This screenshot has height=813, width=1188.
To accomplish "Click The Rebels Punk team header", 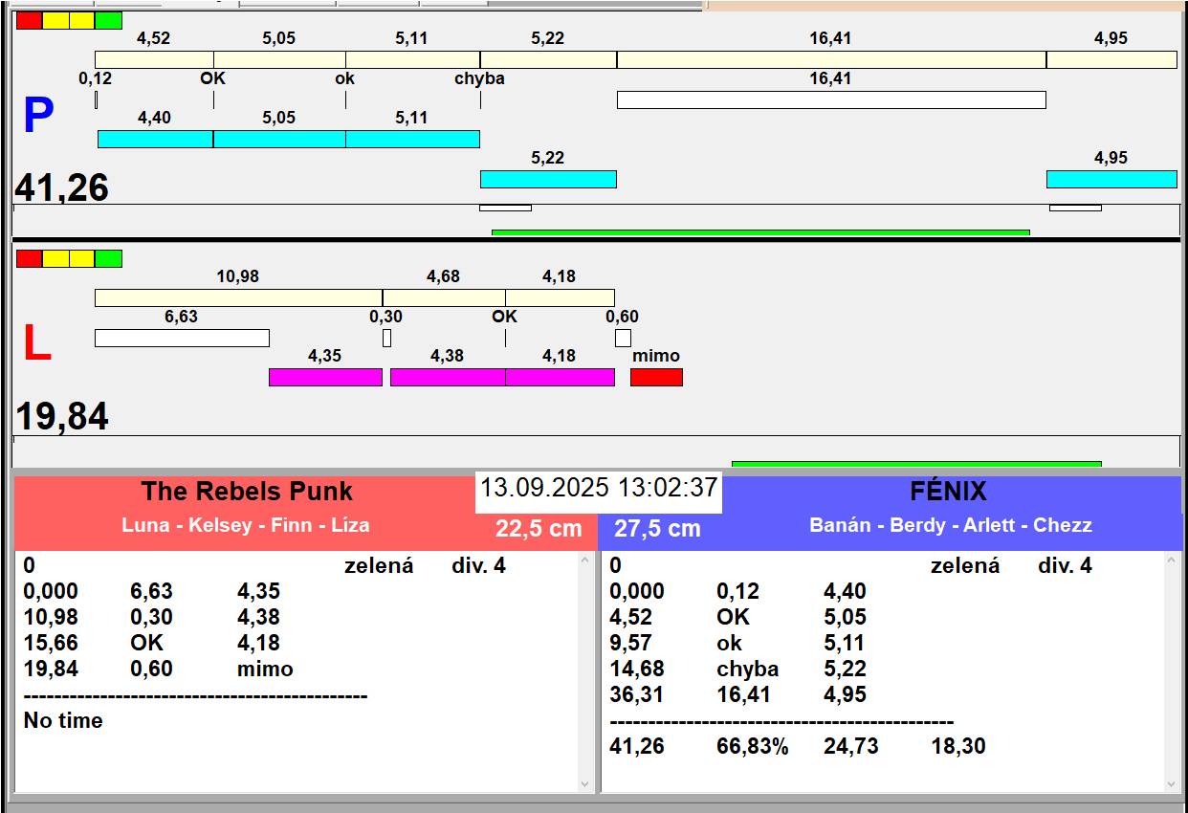I will (x=247, y=491).
